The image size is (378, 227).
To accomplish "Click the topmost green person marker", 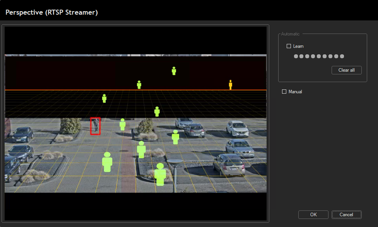I will pyautogui.click(x=174, y=71).
